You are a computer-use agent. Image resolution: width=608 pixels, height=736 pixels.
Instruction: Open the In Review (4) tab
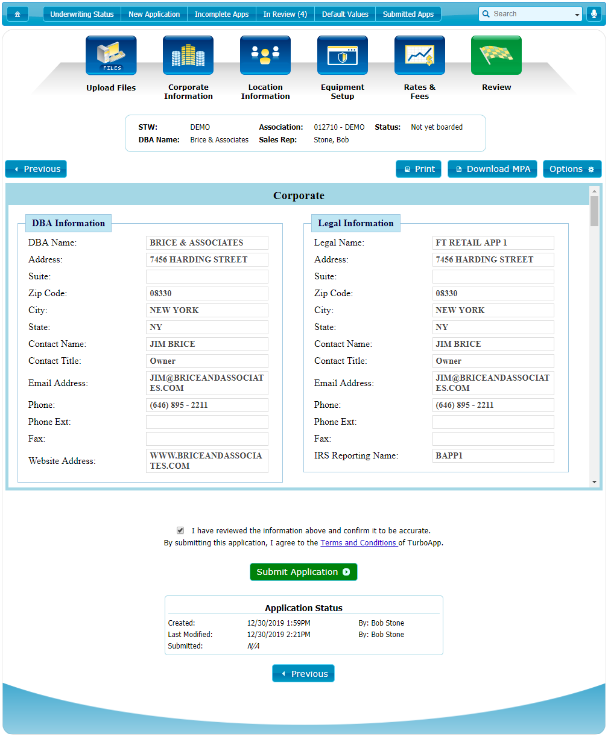pos(285,14)
